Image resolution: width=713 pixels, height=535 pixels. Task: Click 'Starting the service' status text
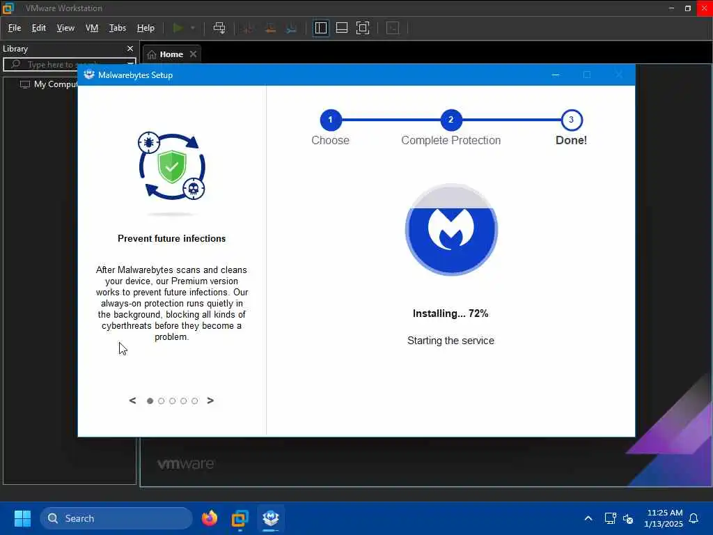pyautogui.click(x=450, y=341)
